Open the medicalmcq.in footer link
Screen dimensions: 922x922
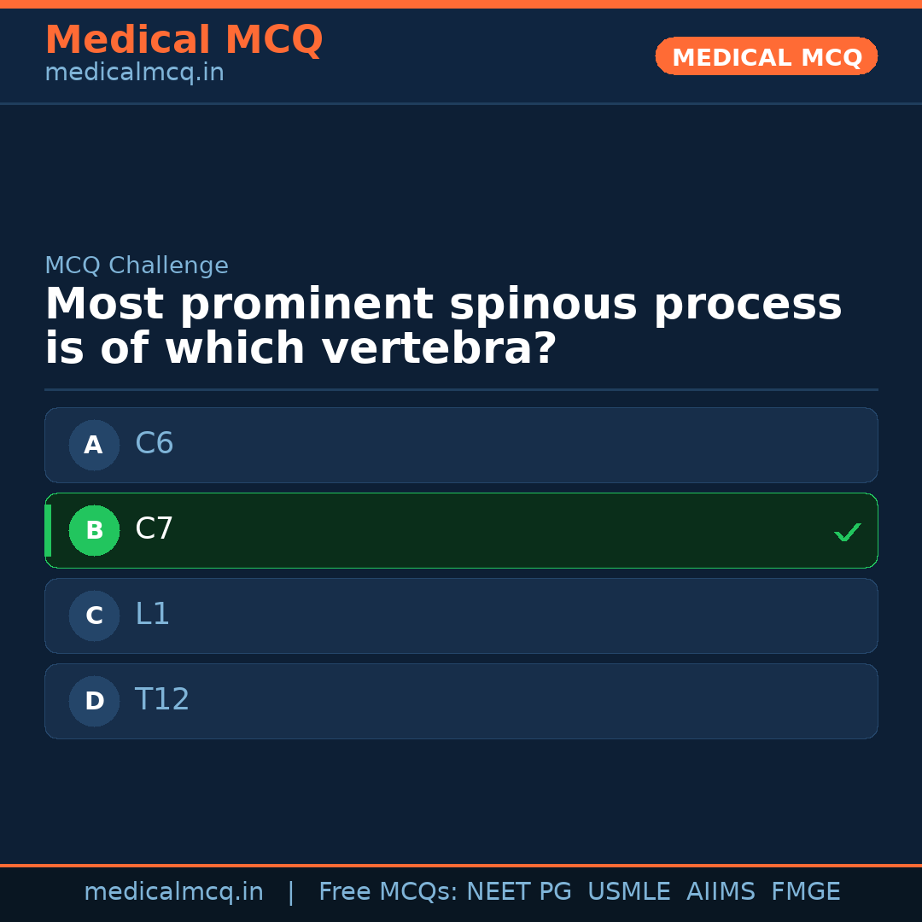174,891
